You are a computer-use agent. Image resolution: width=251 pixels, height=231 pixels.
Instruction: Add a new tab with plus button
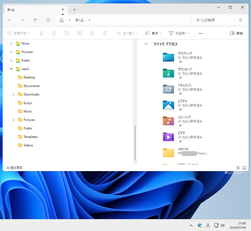pyautogui.click(x=74, y=10)
